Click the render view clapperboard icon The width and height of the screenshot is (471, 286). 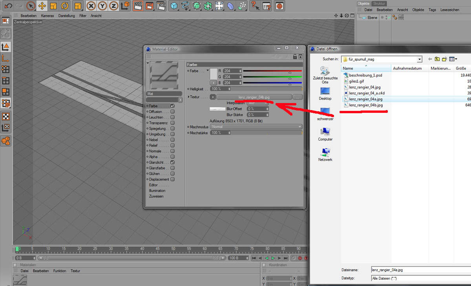point(138,6)
